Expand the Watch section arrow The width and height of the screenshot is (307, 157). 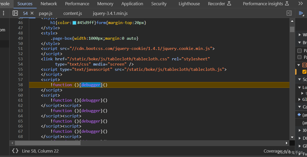pos(300,35)
